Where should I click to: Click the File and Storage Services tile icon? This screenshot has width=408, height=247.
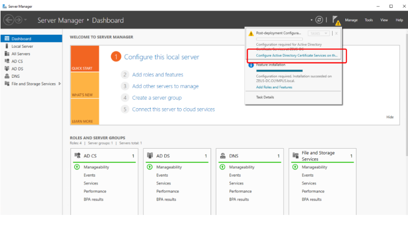coord(296,156)
